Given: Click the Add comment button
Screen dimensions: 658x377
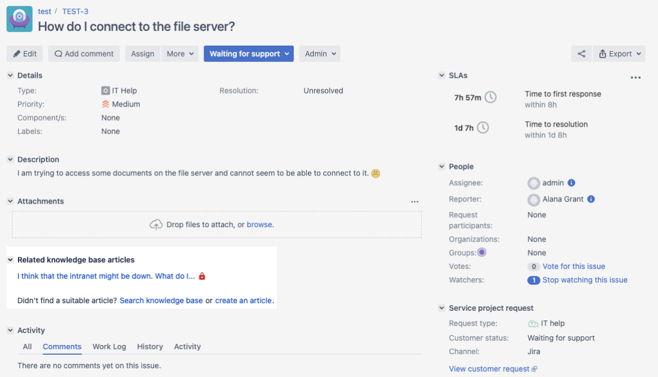Looking at the screenshot, I should [84, 54].
